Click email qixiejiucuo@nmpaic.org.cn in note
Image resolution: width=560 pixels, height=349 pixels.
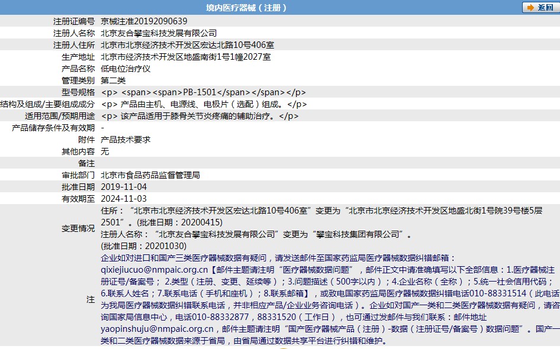[155, 270]
